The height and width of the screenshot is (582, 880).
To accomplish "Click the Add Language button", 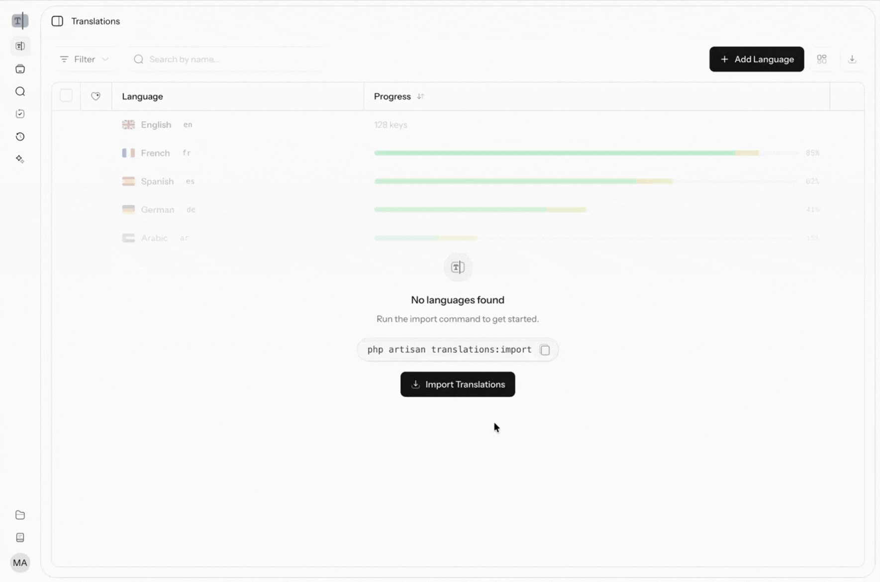I will 757,59.
